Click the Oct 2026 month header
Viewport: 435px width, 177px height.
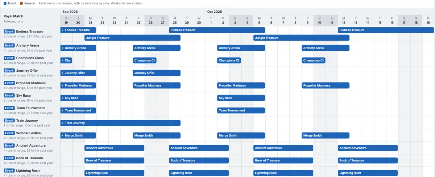[x=215, y=12]
